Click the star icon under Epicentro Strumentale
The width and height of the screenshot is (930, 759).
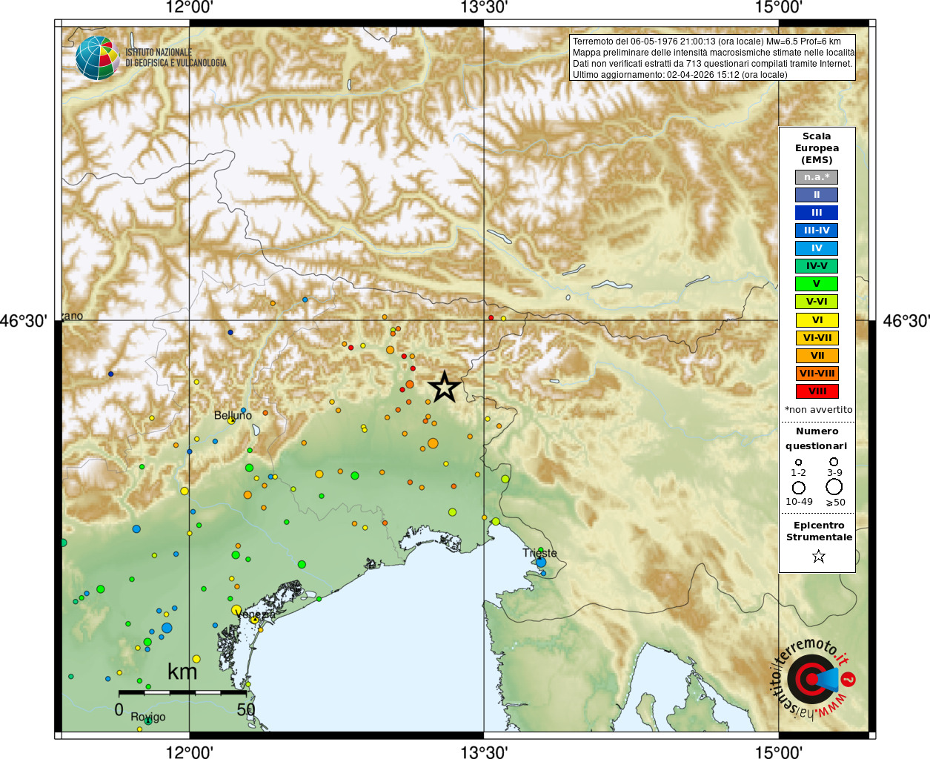click(x=818, y=556)
